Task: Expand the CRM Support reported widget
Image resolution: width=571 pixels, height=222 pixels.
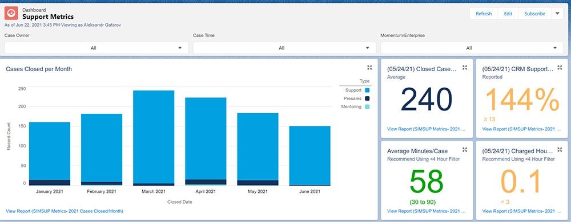Action: point(560,68)
